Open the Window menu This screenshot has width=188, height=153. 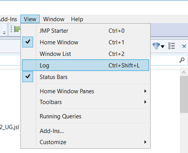click(x=54, y=19)
